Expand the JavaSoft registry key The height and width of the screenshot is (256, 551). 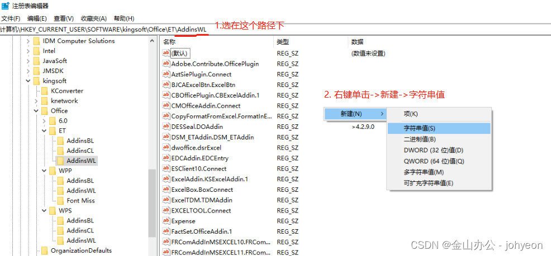pos(28,61)
